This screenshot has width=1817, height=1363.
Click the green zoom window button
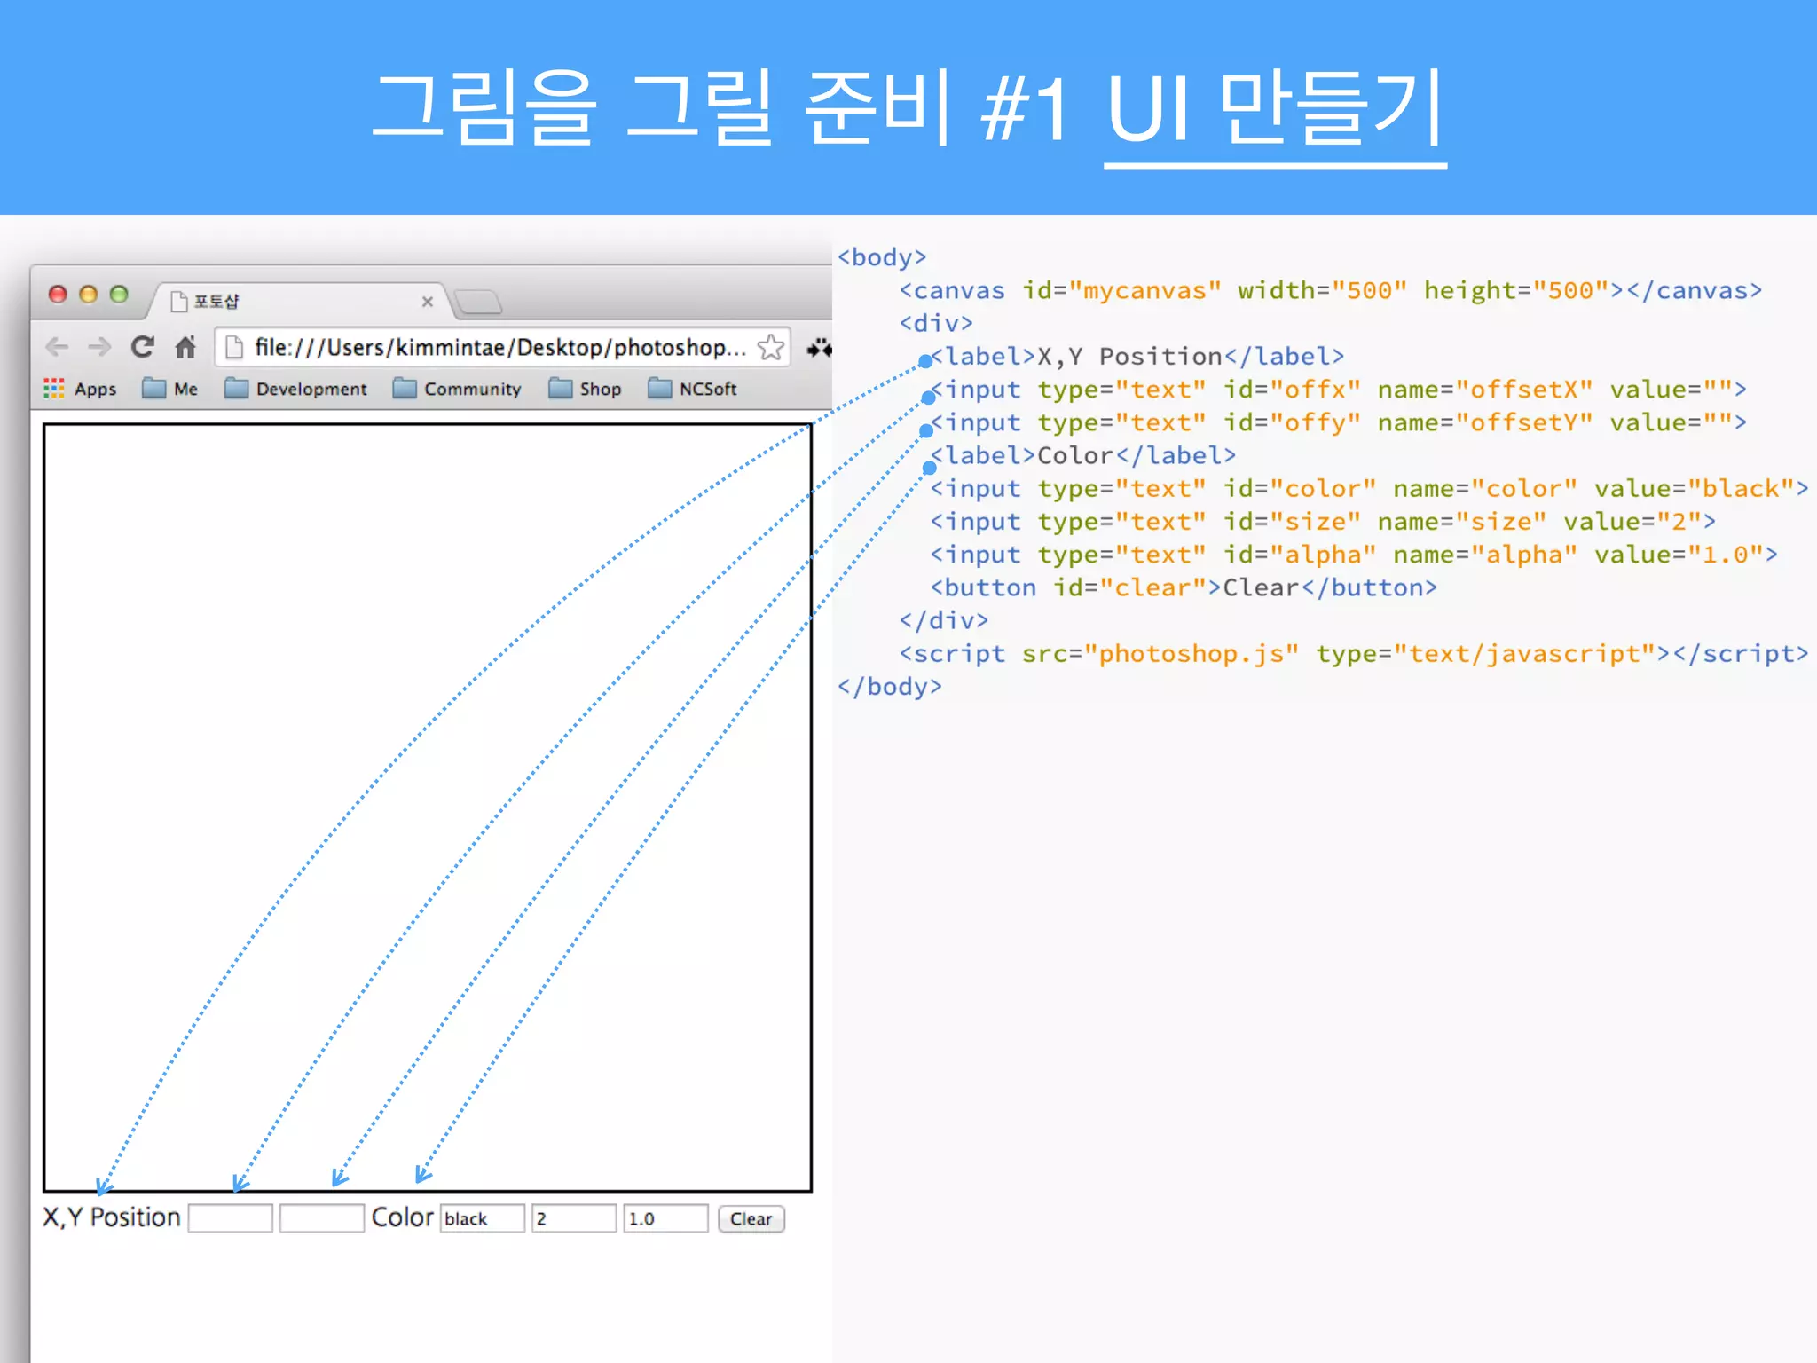(x=119, y=295)
